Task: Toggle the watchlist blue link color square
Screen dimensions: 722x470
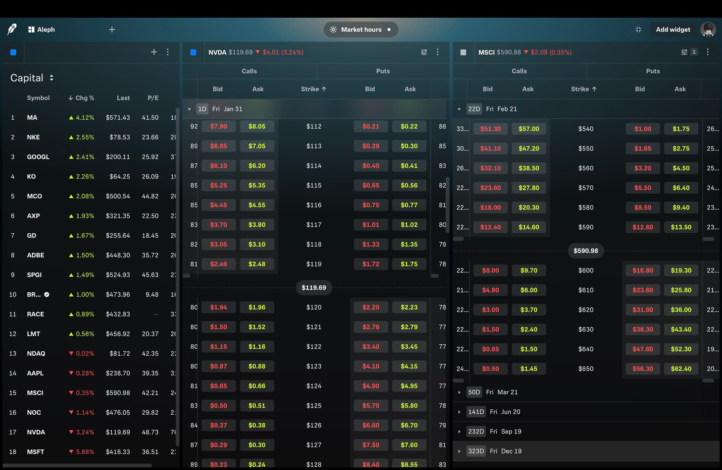Action: click(13, 52)
